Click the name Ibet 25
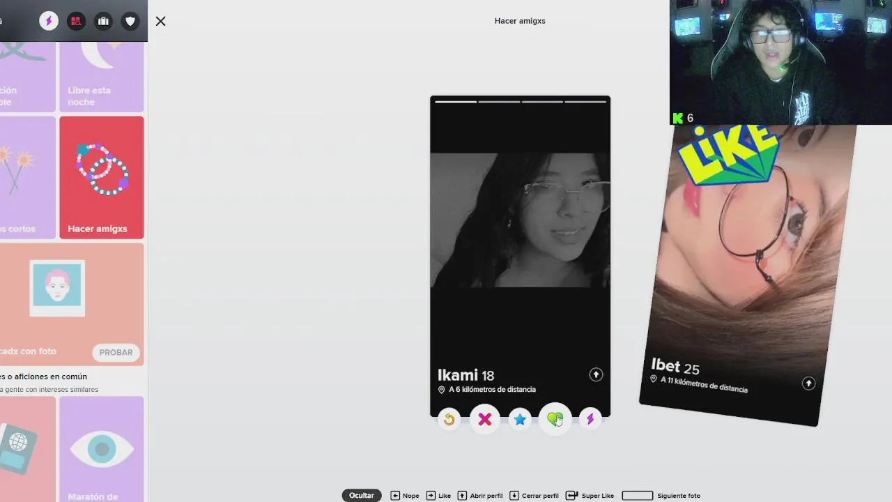The image size is (892, 502). click(x=675, y=367)
